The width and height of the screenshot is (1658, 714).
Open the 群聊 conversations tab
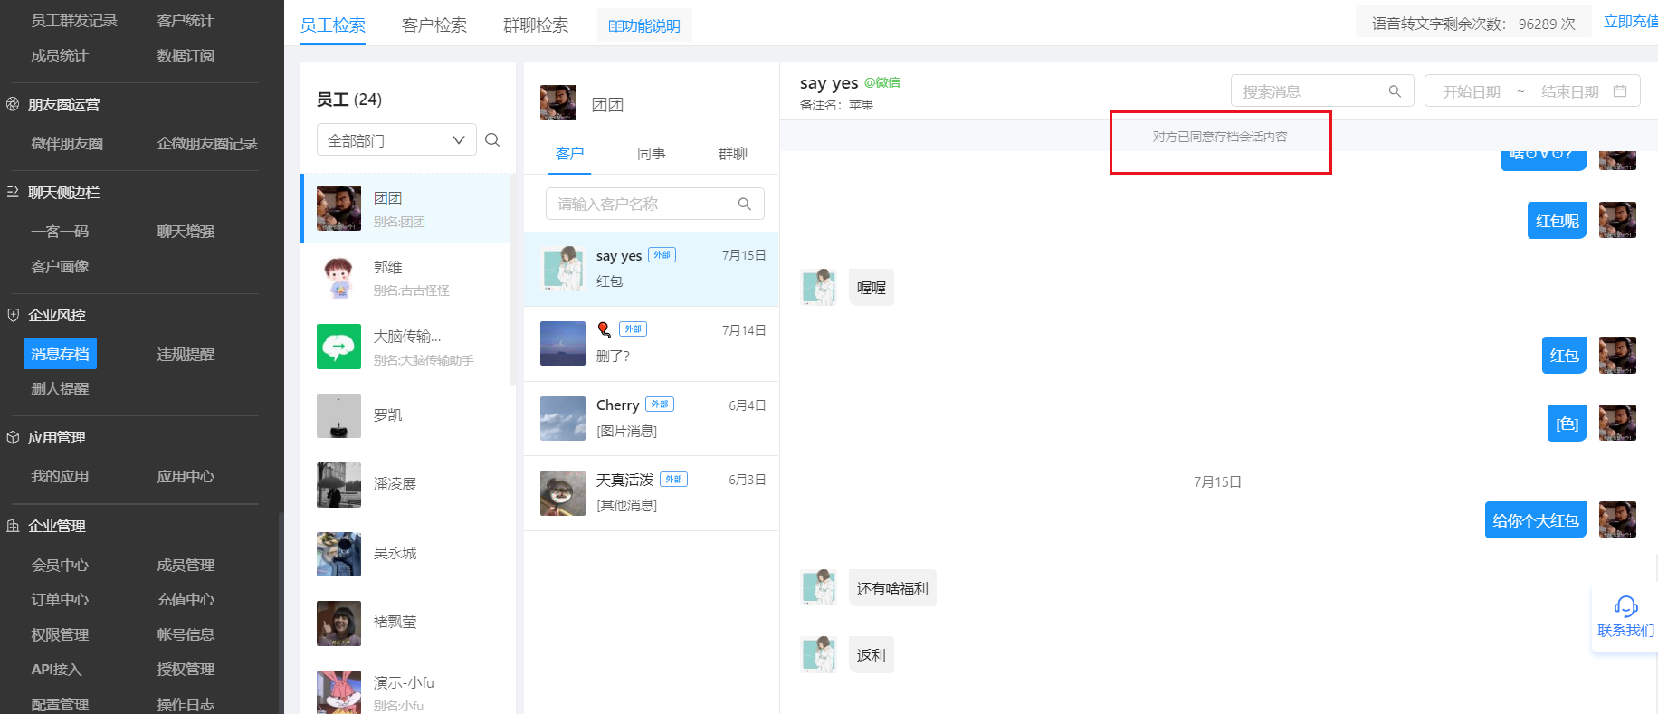[733, 154]
